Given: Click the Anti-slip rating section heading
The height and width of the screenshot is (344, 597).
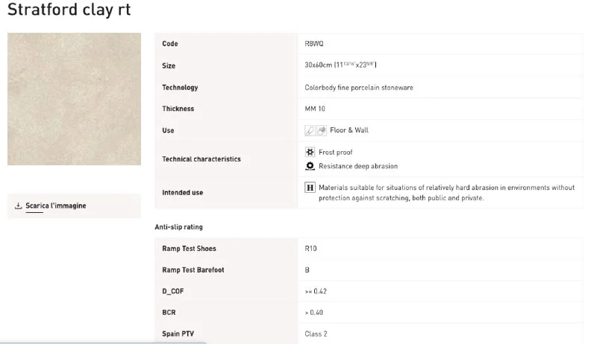Looking at the screenshot, I should (178, 227).
